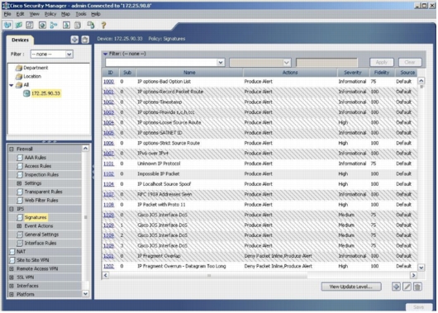
Task: Expand the Remote Access VPN group
Action: click(12, 269)
